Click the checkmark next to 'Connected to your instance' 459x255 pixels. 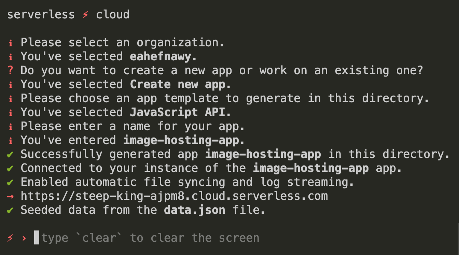10,168
